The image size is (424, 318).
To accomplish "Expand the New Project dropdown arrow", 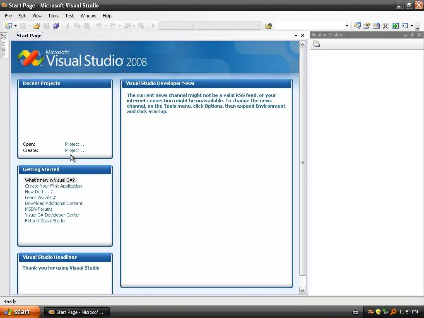I will (x=15, y=26).
